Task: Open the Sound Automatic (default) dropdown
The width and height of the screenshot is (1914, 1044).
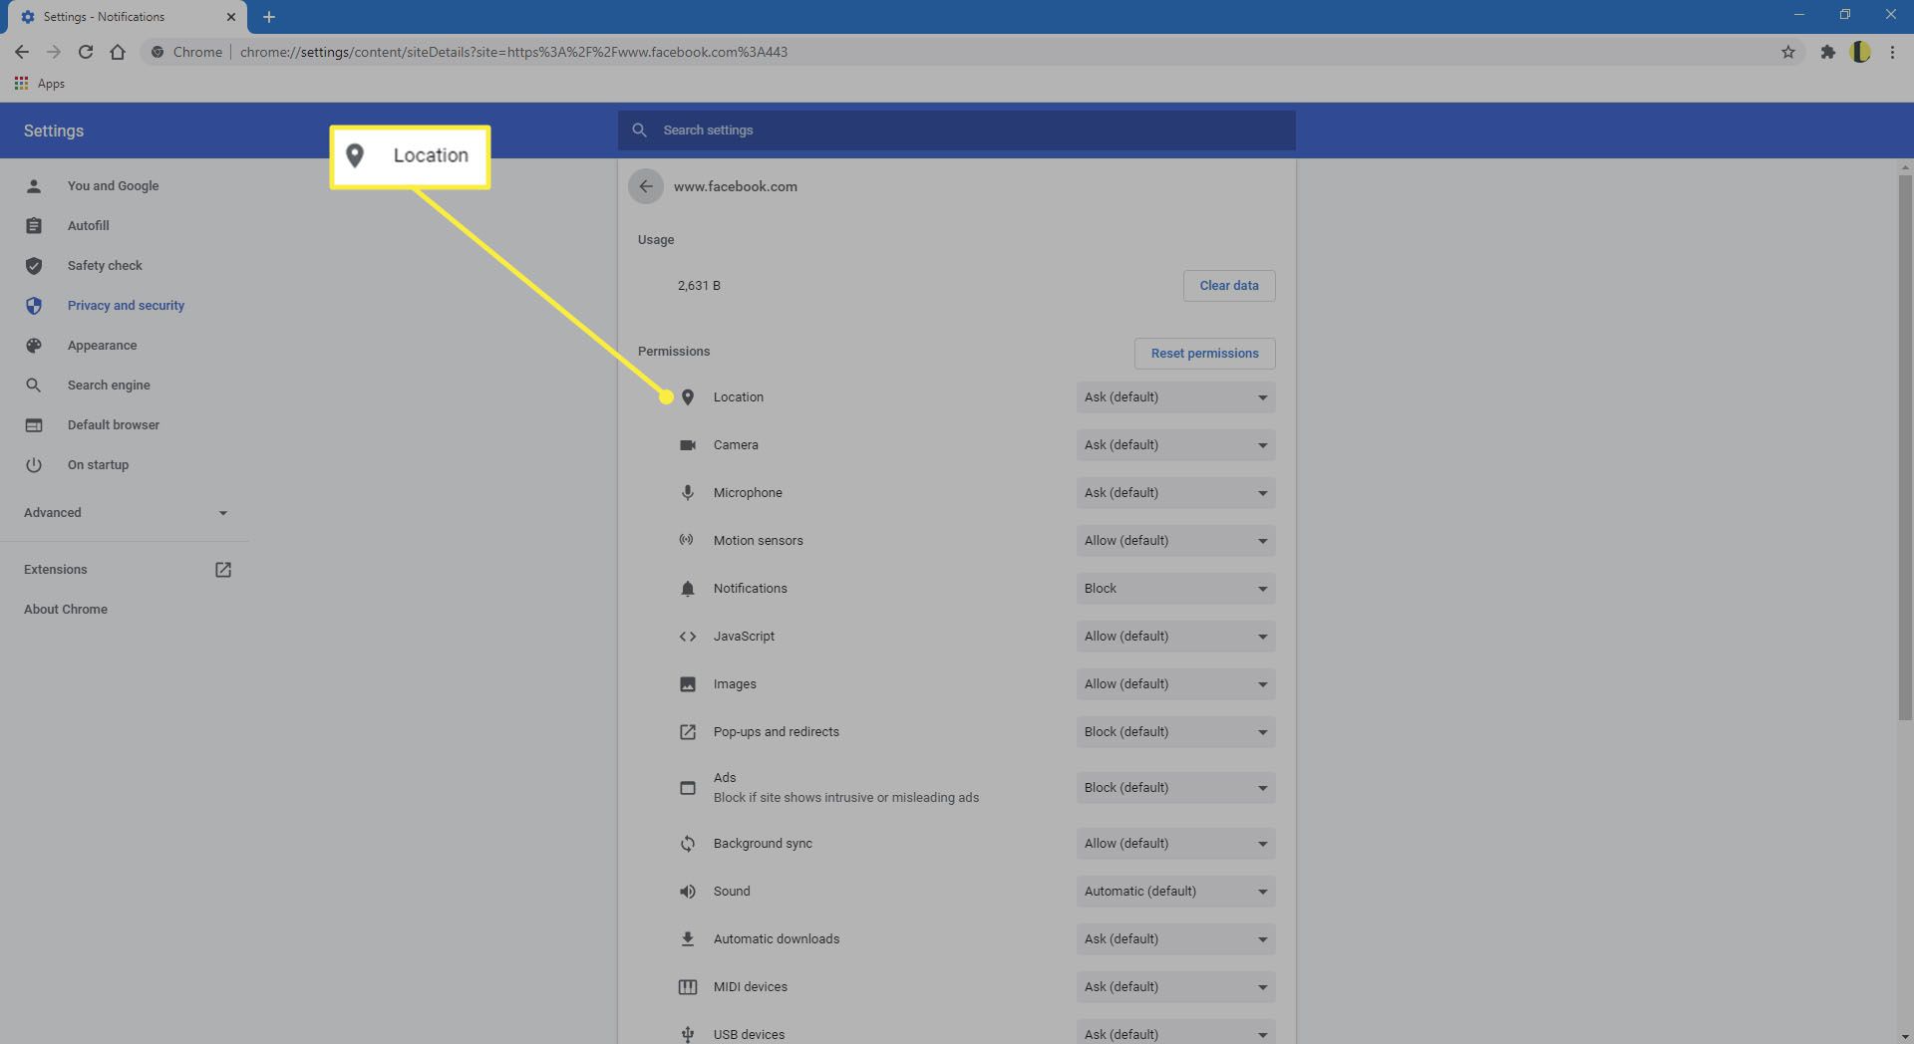Action: [1175, 892]
